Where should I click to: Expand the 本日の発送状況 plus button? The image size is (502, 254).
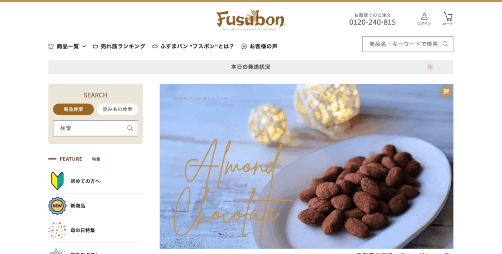[x=430, y=67]
